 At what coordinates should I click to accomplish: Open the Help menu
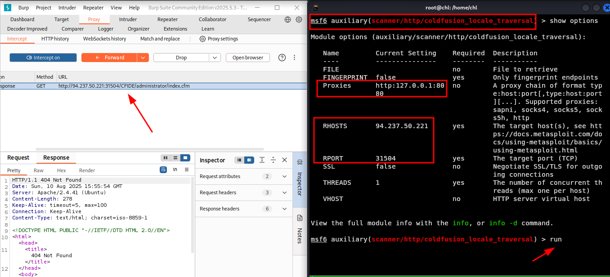[134, 8]
